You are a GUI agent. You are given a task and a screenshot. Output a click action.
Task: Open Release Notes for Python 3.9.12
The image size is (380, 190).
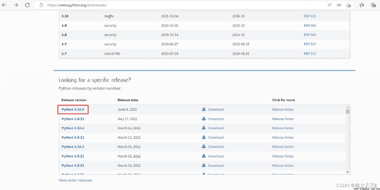click(283, 138)
